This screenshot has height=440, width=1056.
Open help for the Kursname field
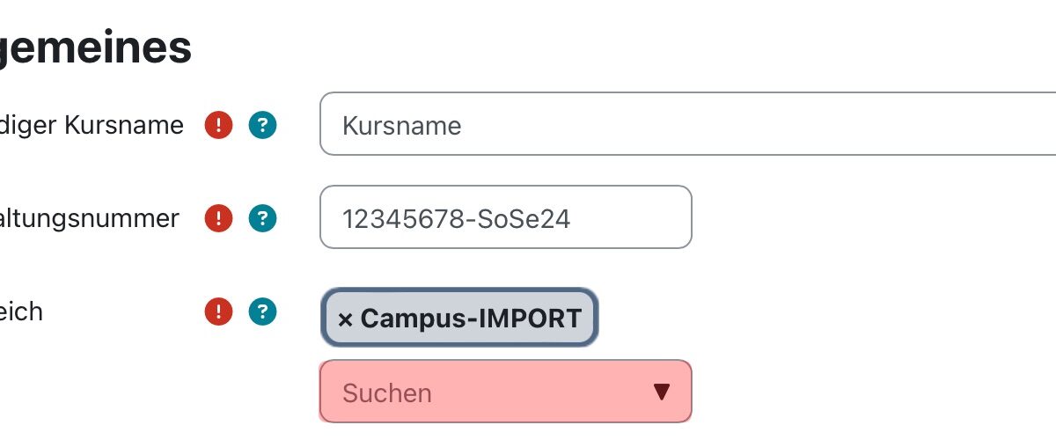[262, 125]
